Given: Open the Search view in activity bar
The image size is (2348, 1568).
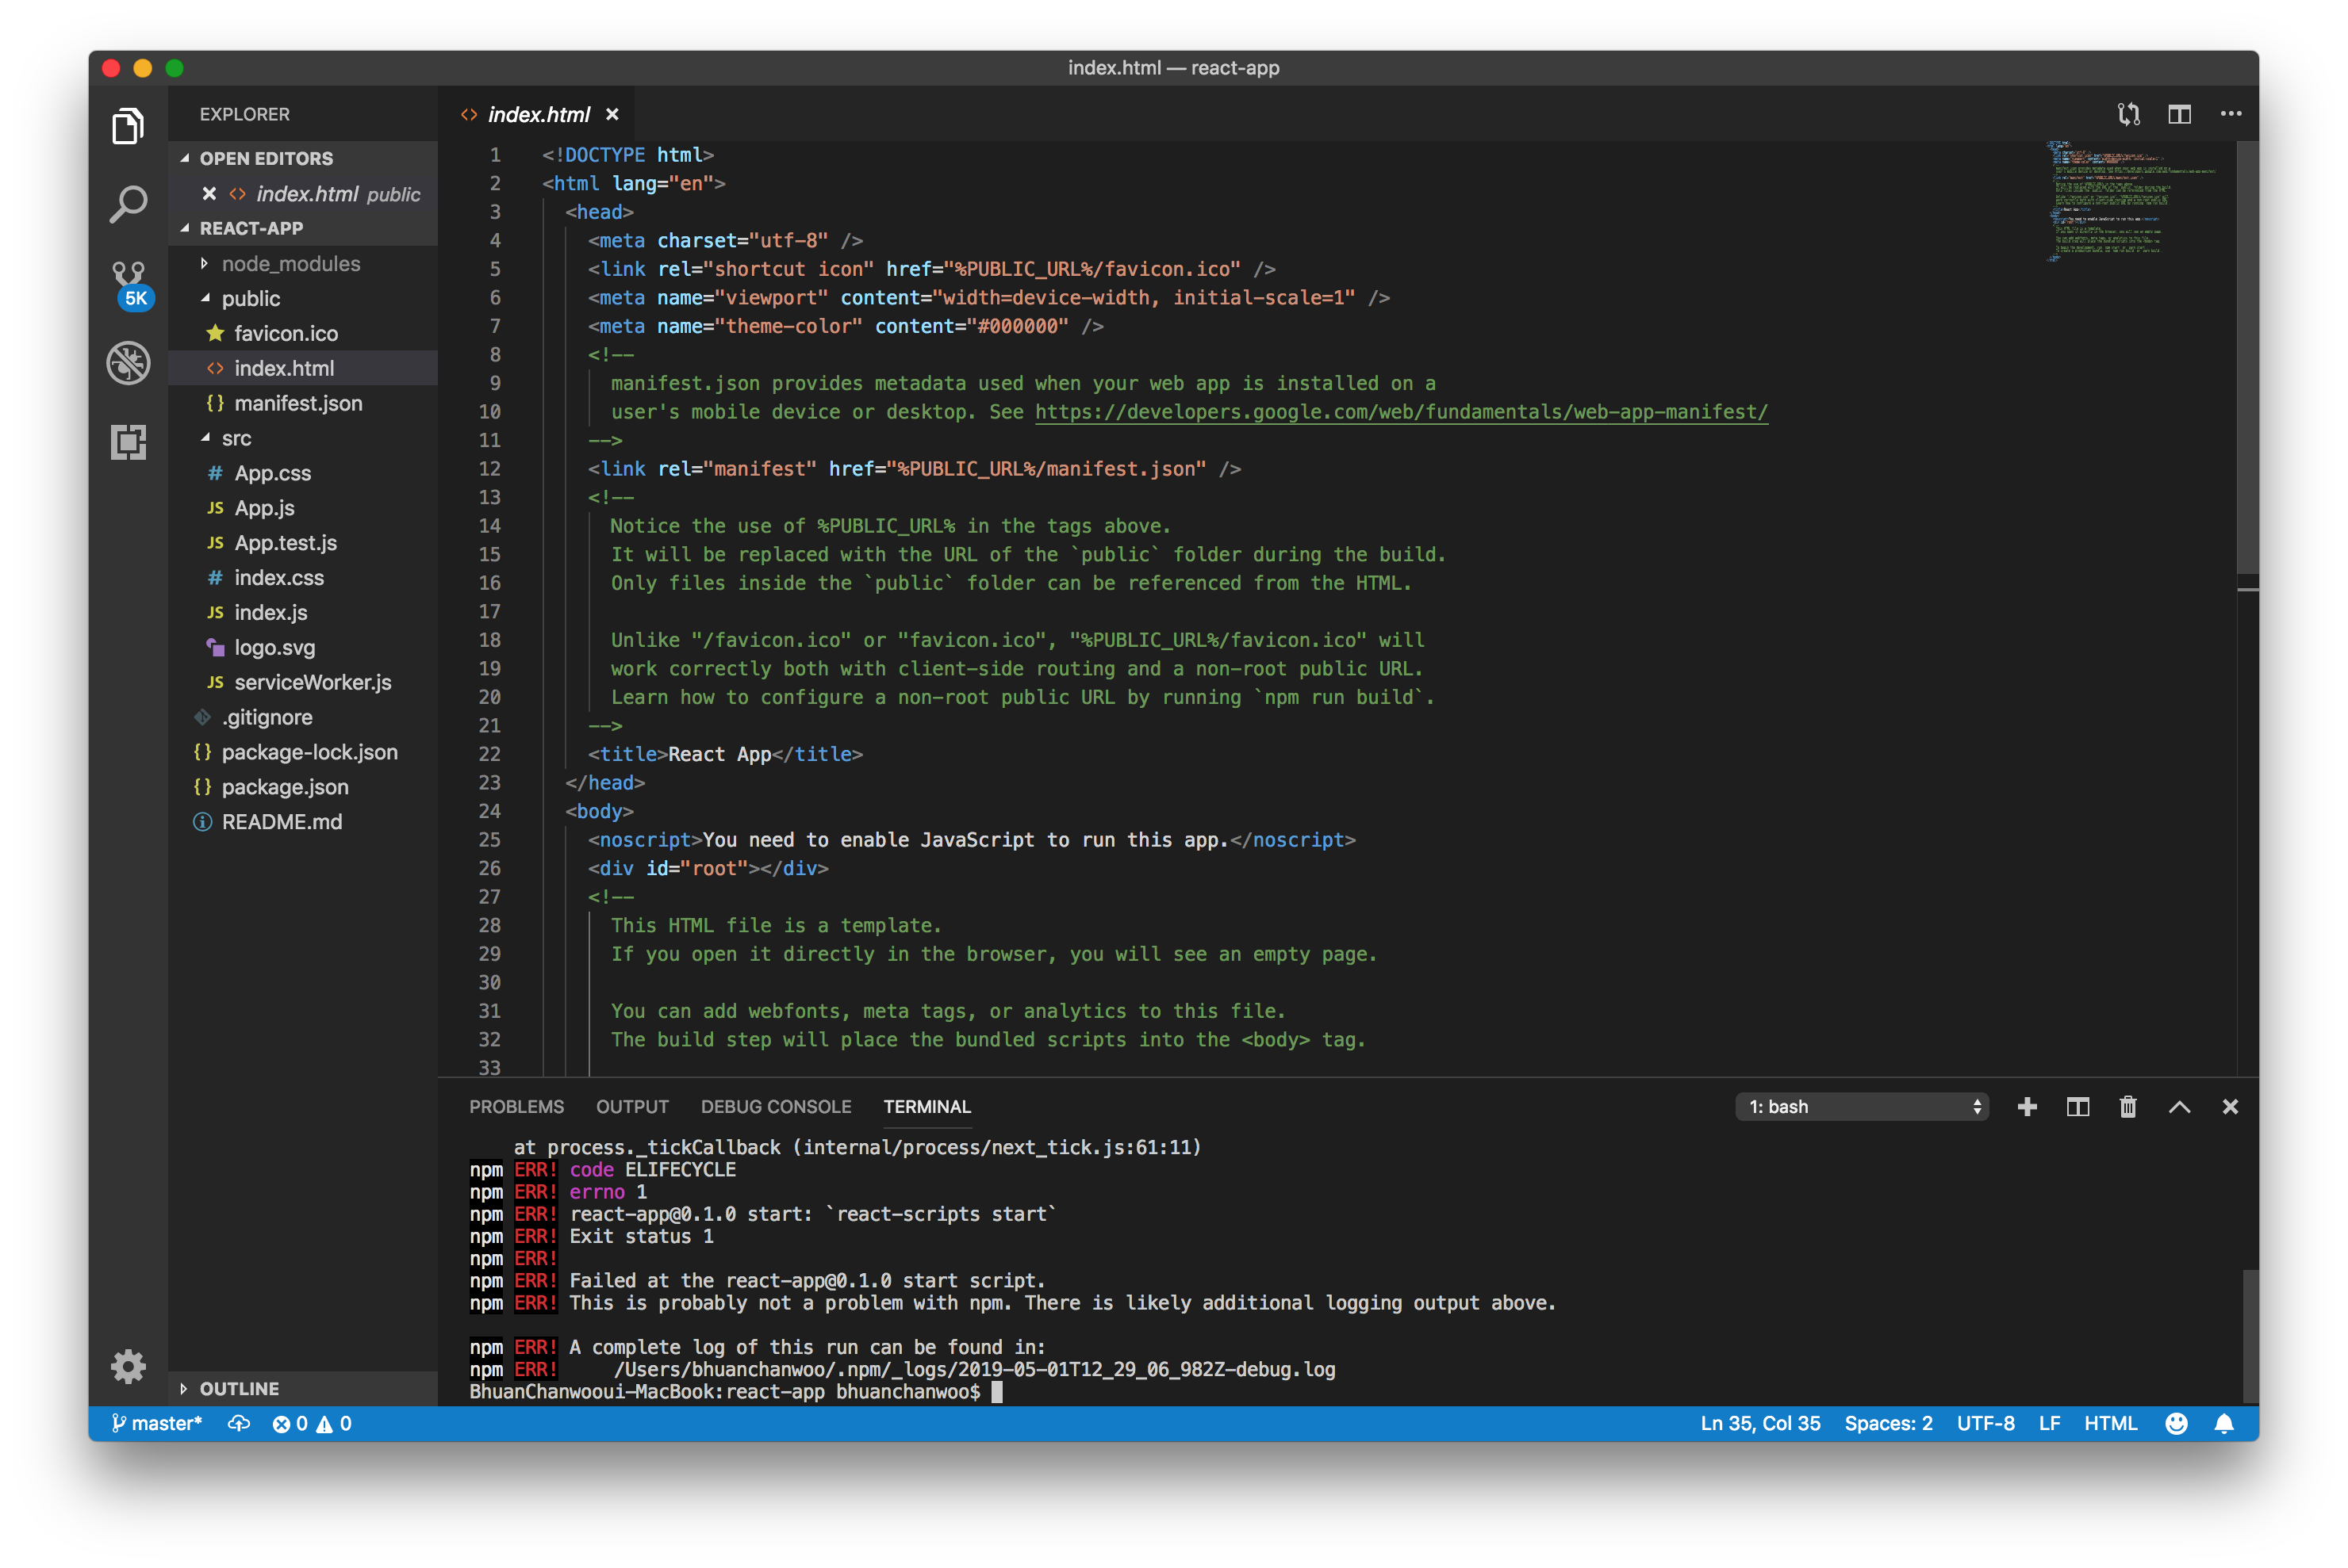Looking at the screenshot, I should click(128, 205).
